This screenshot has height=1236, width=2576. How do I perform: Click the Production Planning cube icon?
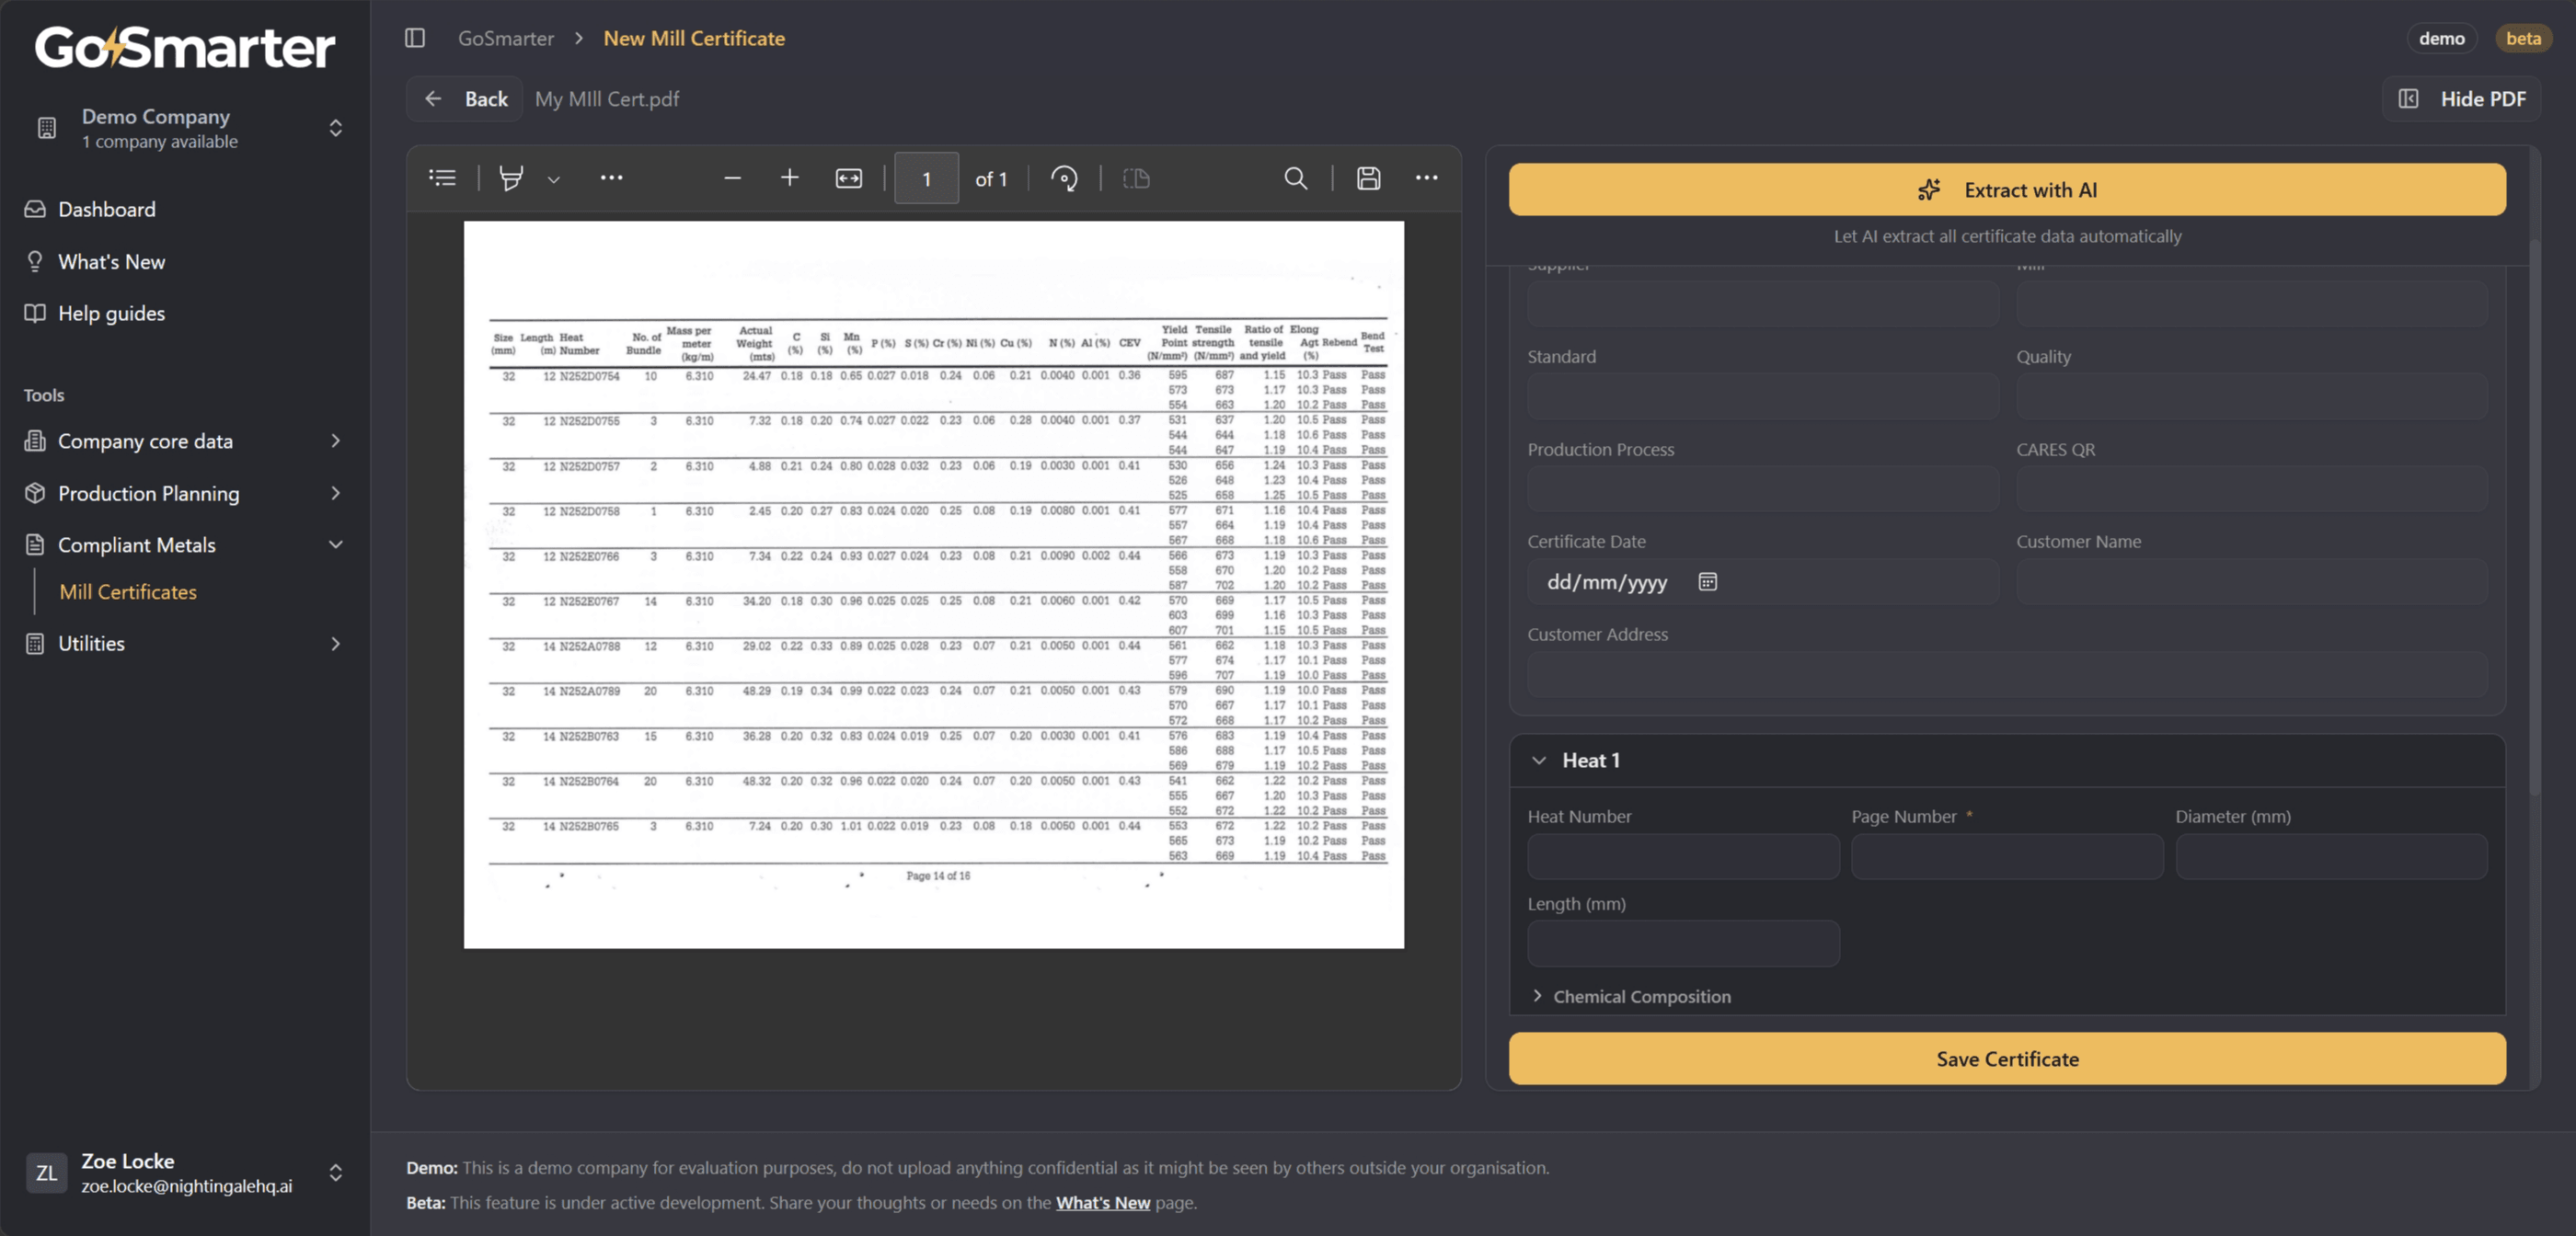point(35,493)
